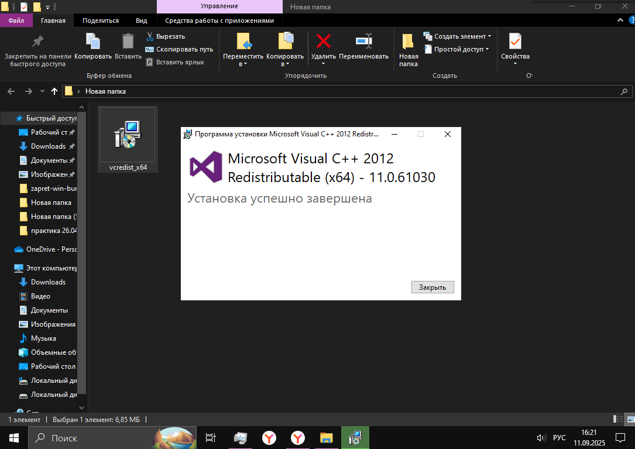Open the Файл menu tab
The image size is (635, 449).
16,20
